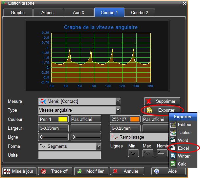Pick the Editeur icon in Exporter menu

(173, 125)
